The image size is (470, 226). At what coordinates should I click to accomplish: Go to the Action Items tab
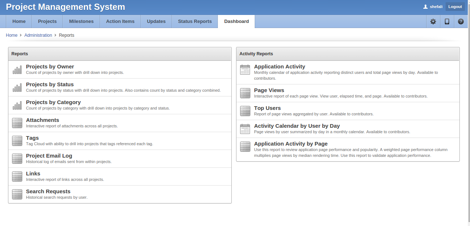pos(120,21)
